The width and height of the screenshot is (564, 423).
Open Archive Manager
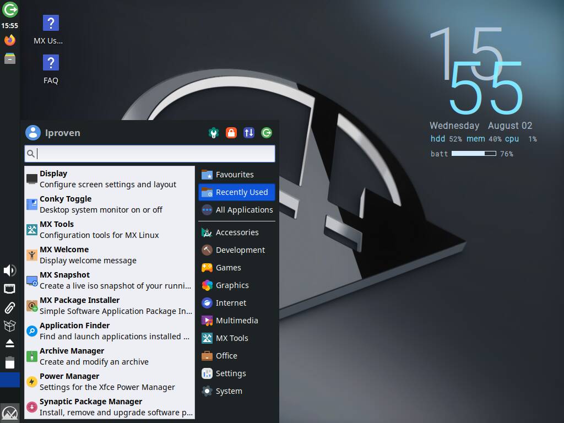pyautogui.click(x=110, y=356)
